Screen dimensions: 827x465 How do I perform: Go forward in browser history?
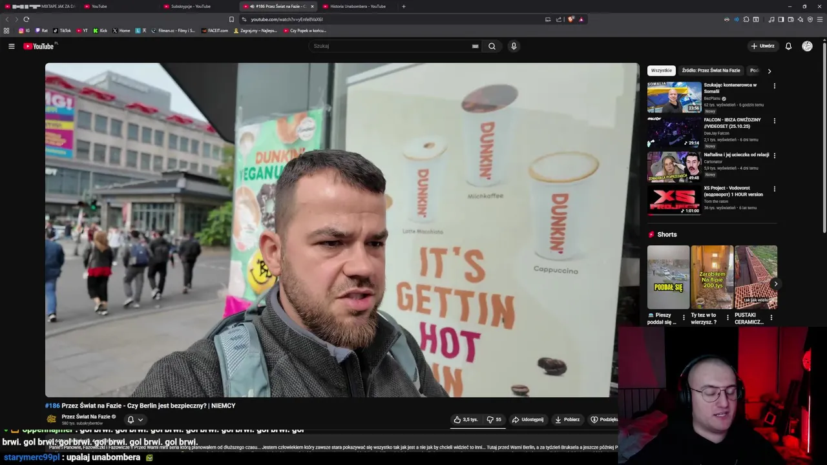pyautogui.click(x=17, y=19)
